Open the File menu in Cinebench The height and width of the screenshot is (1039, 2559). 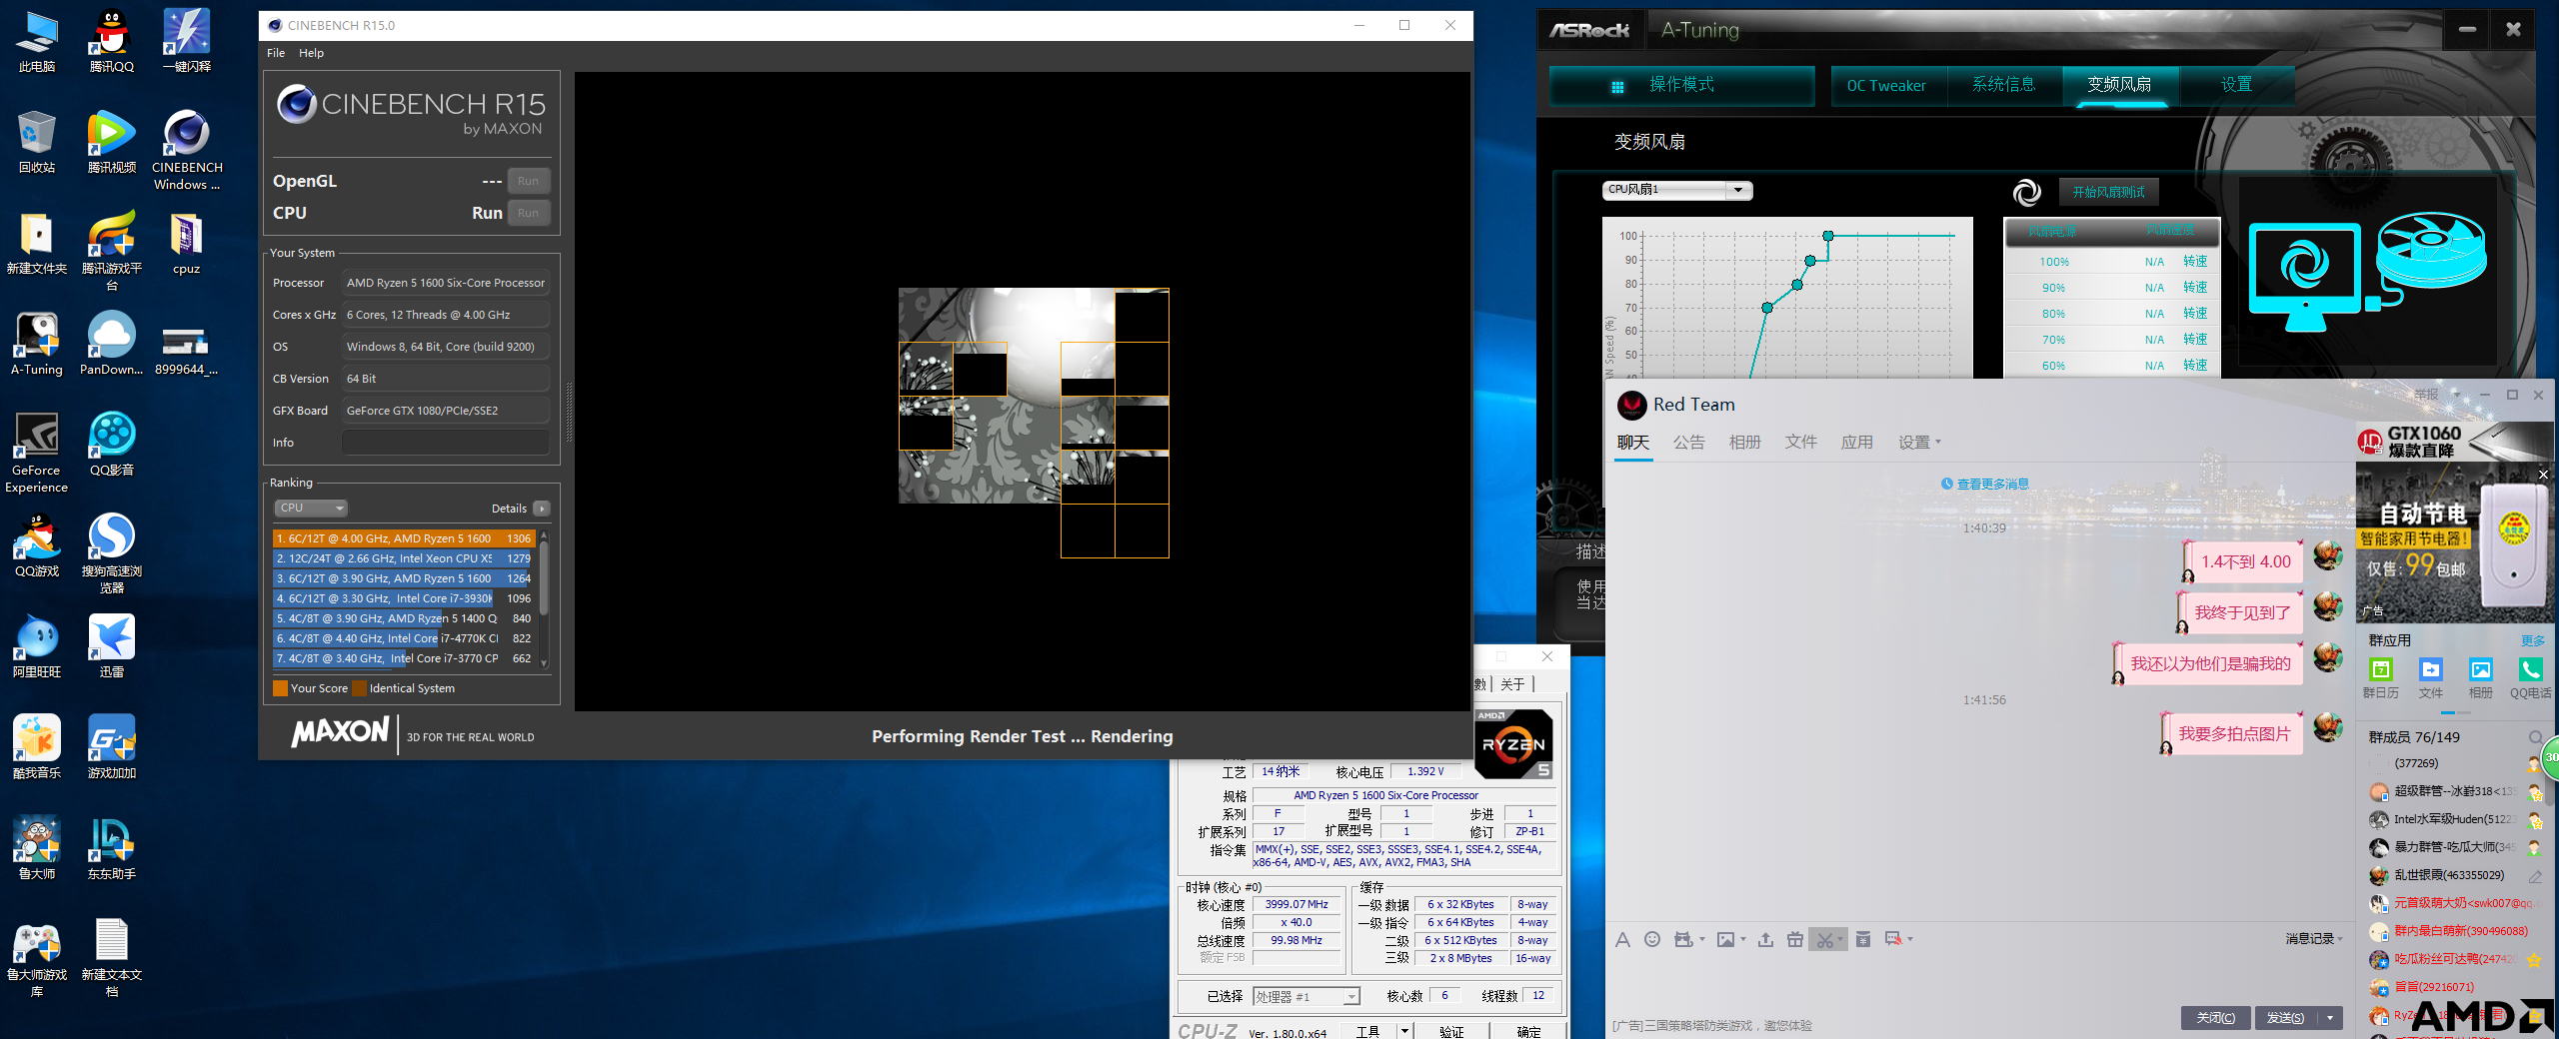(x=276, y=53)
